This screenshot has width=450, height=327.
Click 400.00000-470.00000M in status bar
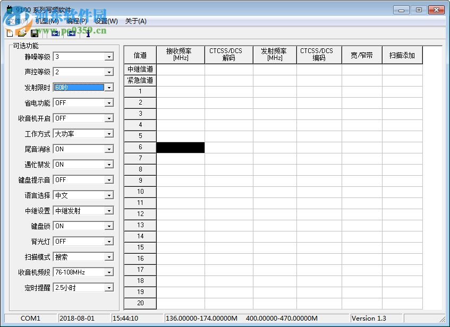282,318
